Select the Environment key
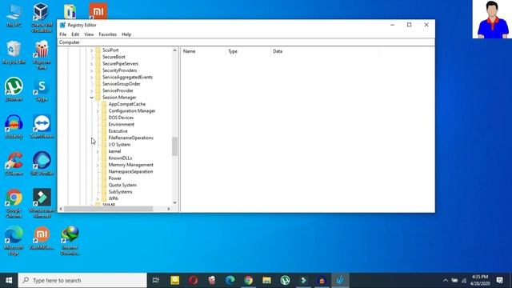This screenshot has width=512, height=288. coord(121,125)
